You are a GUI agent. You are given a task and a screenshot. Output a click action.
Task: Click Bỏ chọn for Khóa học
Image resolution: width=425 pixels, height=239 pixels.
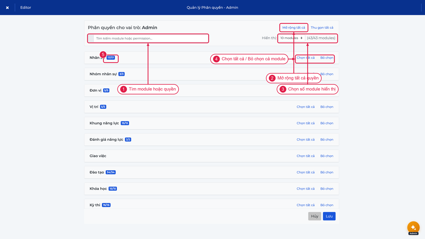click(x=327, y=189)
